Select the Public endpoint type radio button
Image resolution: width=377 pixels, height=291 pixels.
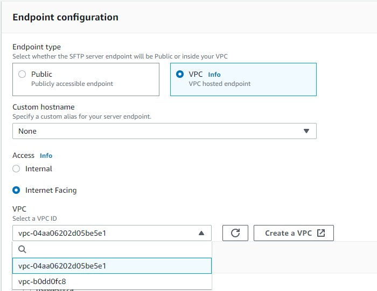22,74
